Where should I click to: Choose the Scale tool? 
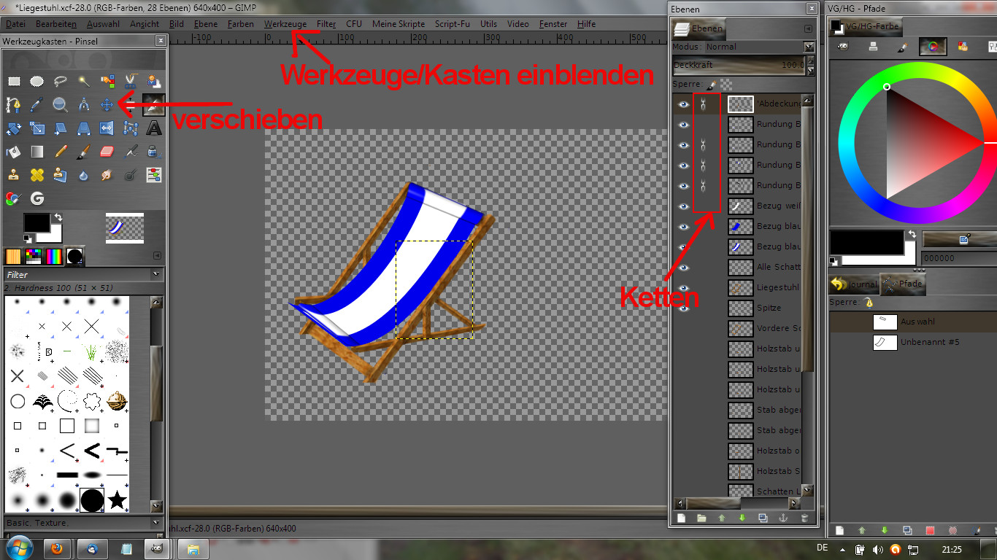[37, 129]
